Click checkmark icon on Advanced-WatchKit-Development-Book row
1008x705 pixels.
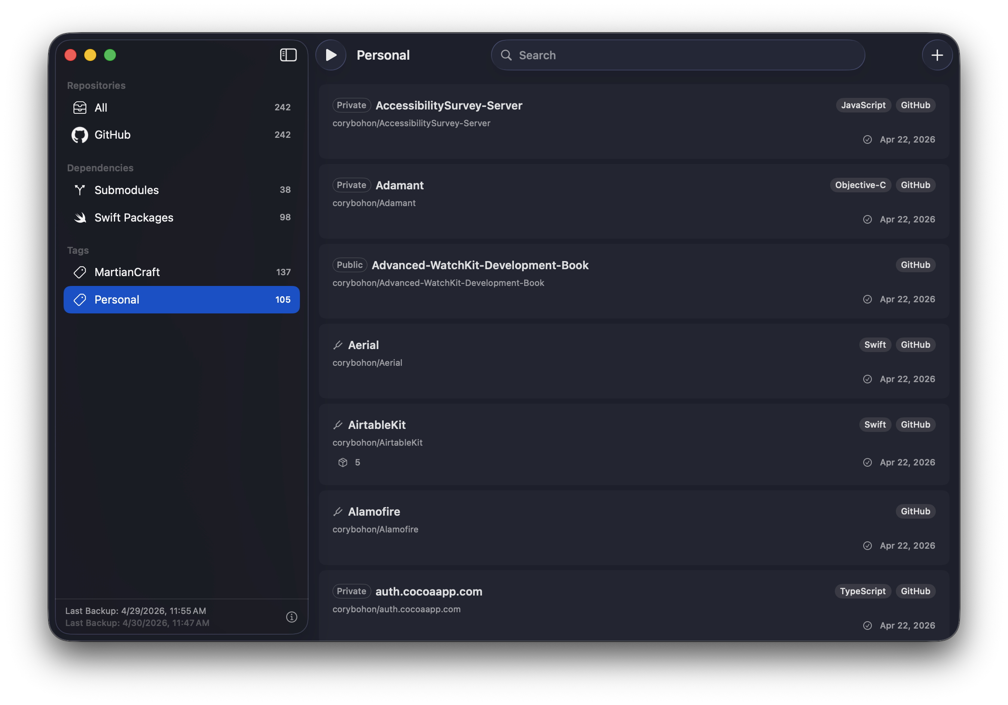(867, 299)
